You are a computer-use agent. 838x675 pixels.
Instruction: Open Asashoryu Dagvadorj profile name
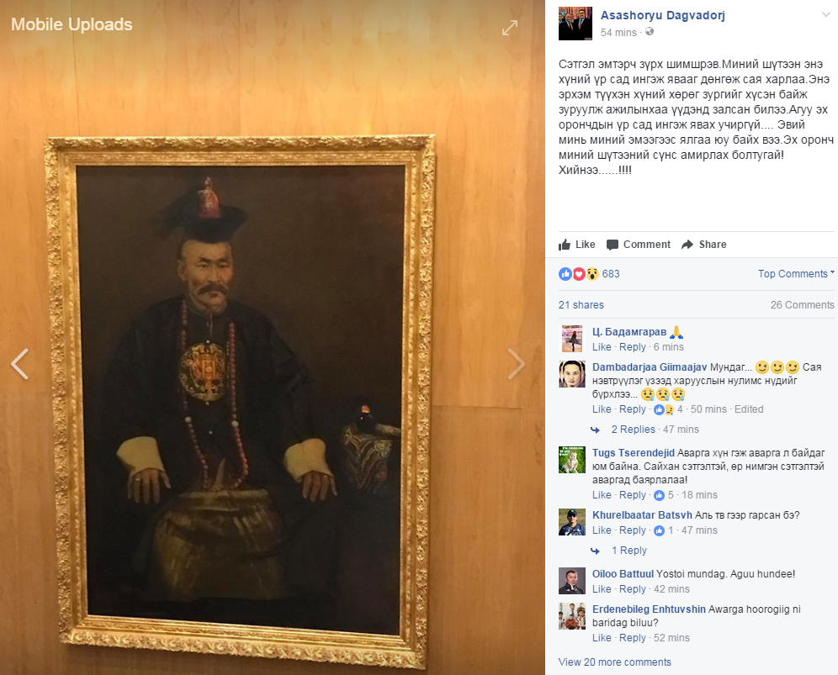663,15
